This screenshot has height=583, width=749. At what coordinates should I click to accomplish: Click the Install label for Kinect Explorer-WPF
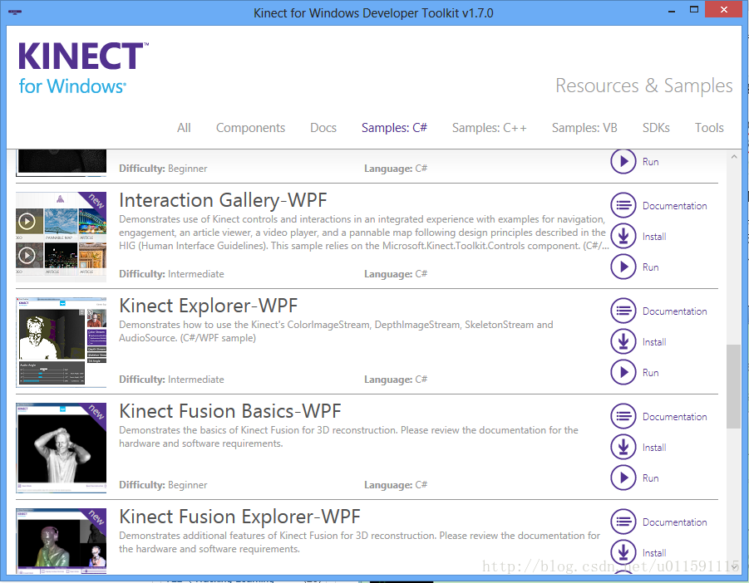pyautogui.click(x=654, y=342)
